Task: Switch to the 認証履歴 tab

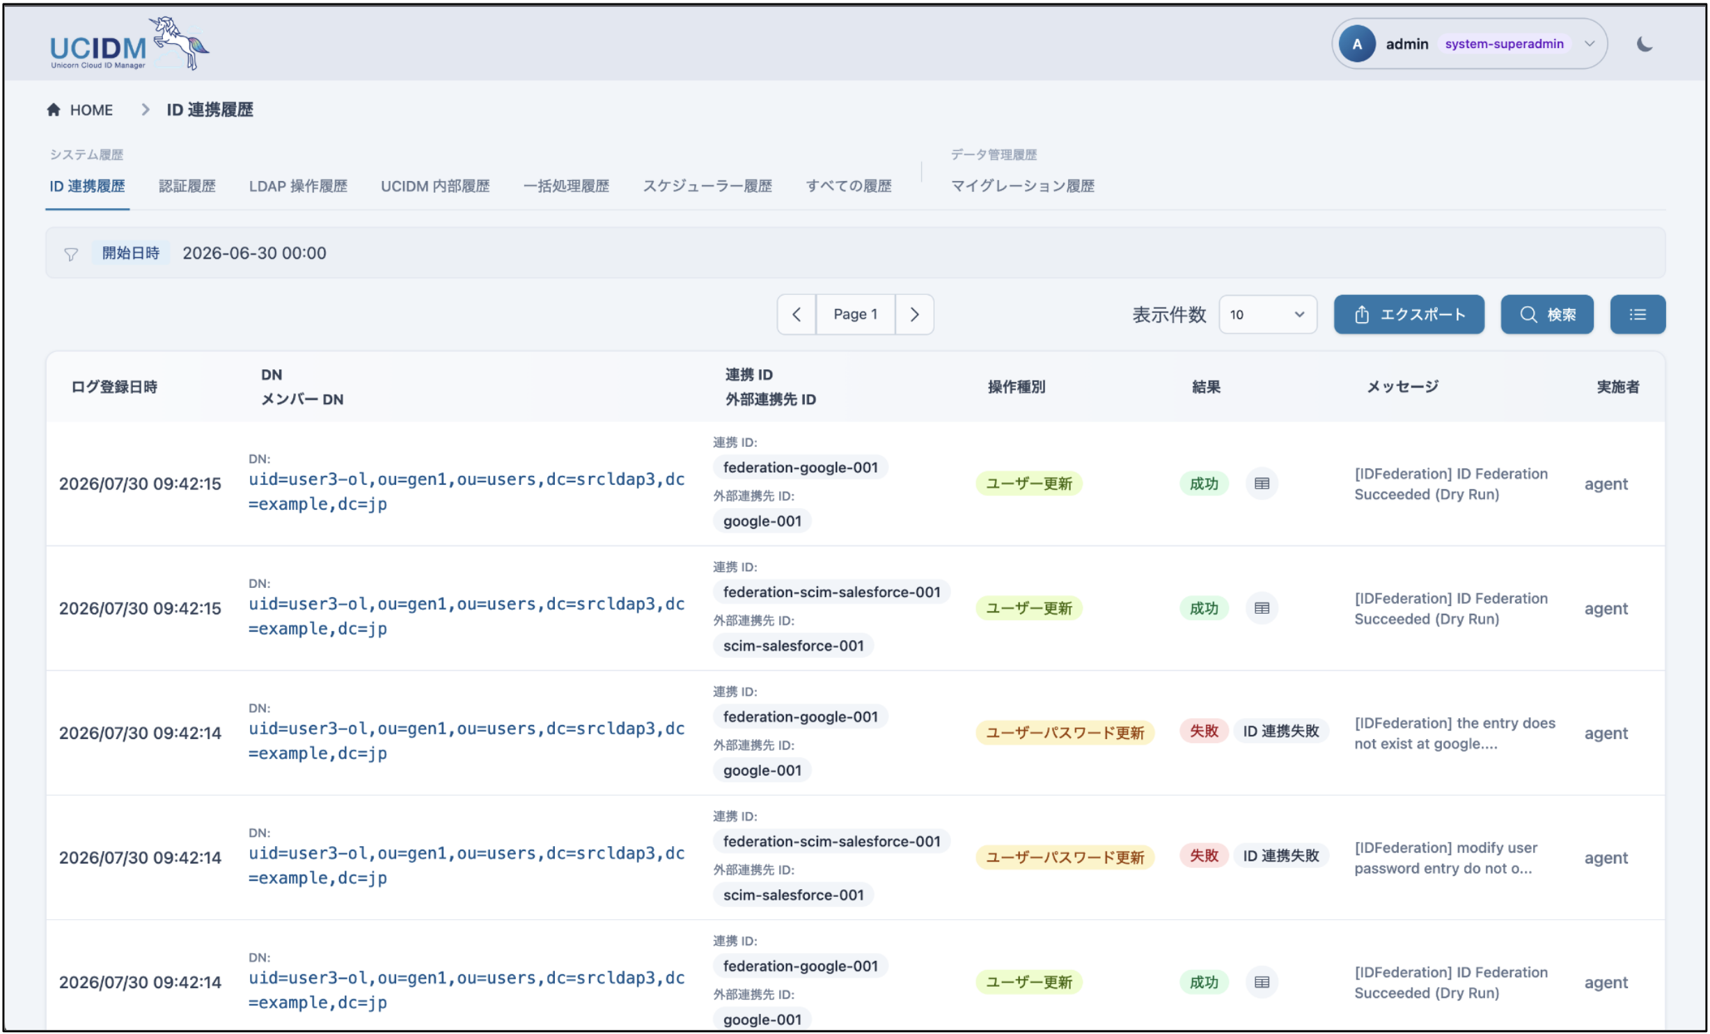Action: [x=187, y=186]
